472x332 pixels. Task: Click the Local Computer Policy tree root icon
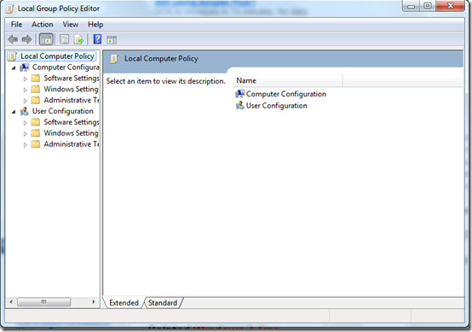[12, 56]
